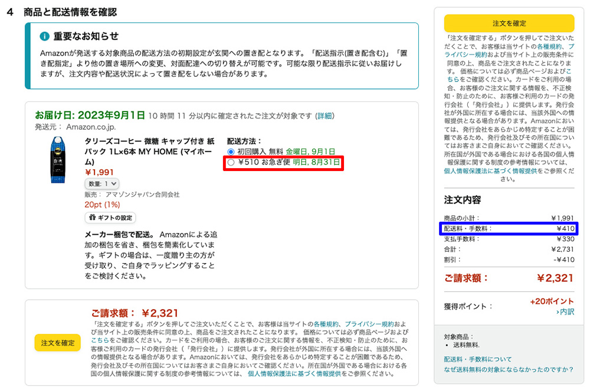Viewport: 590px width, 391px height.
Task: Click the coffee product thumbnail
Action: [58, 159]
